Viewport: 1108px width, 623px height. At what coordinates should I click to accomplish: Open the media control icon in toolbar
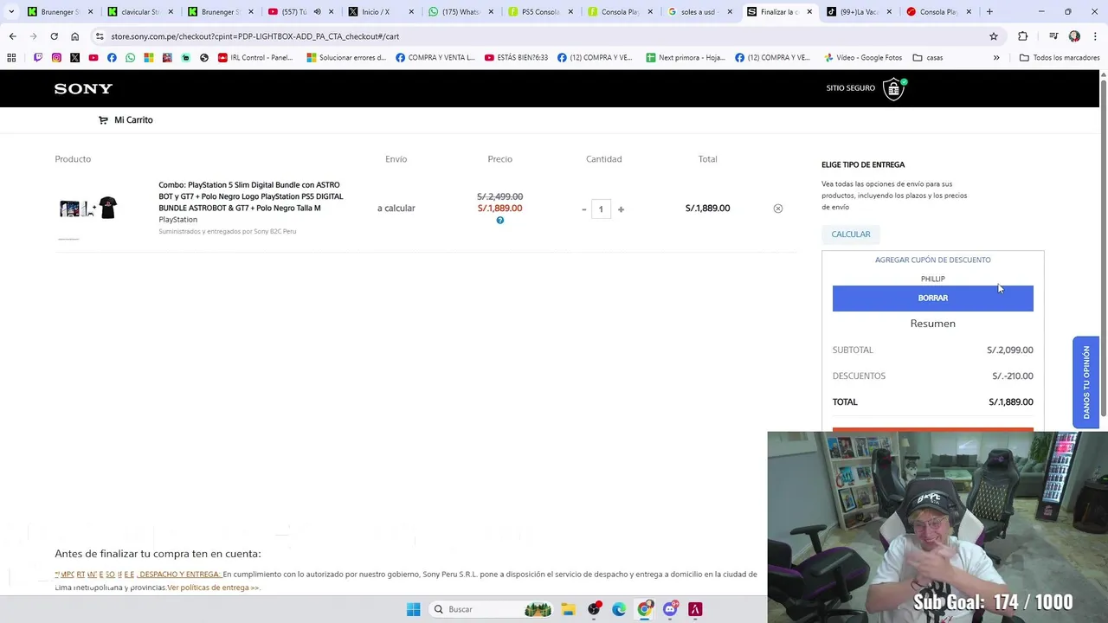tap(1053, 36)
